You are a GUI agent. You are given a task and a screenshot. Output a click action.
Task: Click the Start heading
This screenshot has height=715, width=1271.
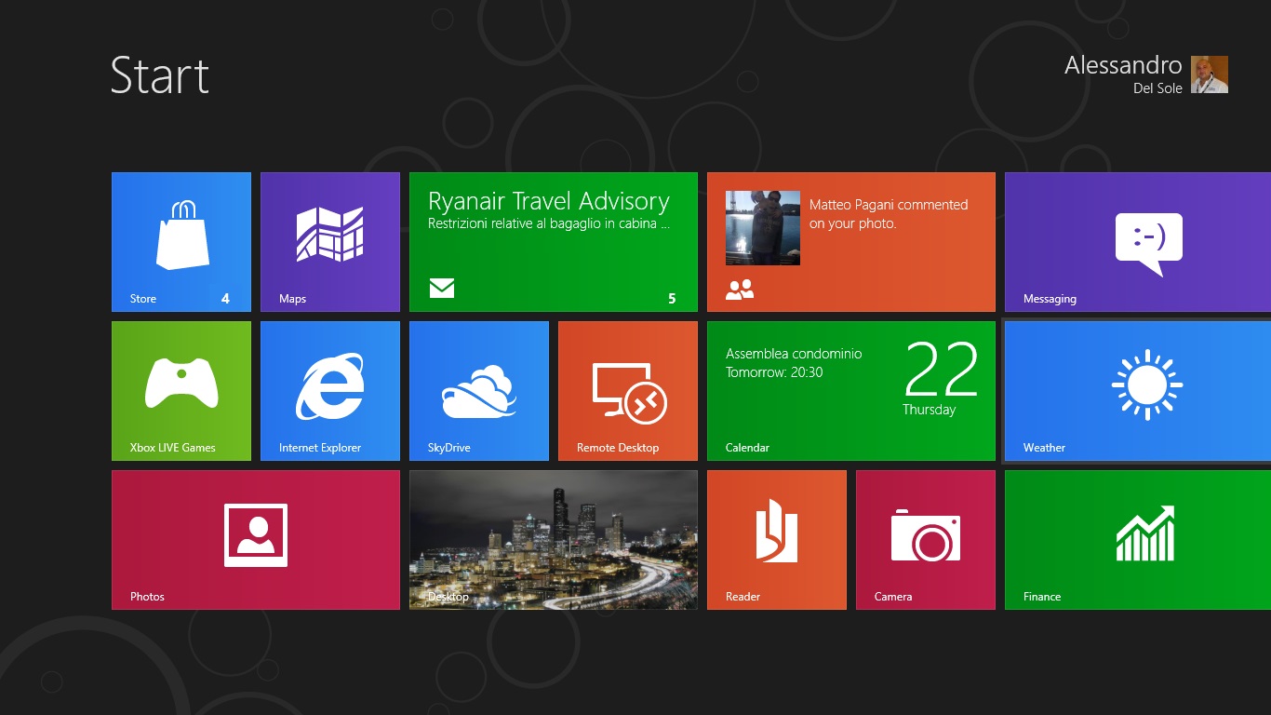click(160, 75)
